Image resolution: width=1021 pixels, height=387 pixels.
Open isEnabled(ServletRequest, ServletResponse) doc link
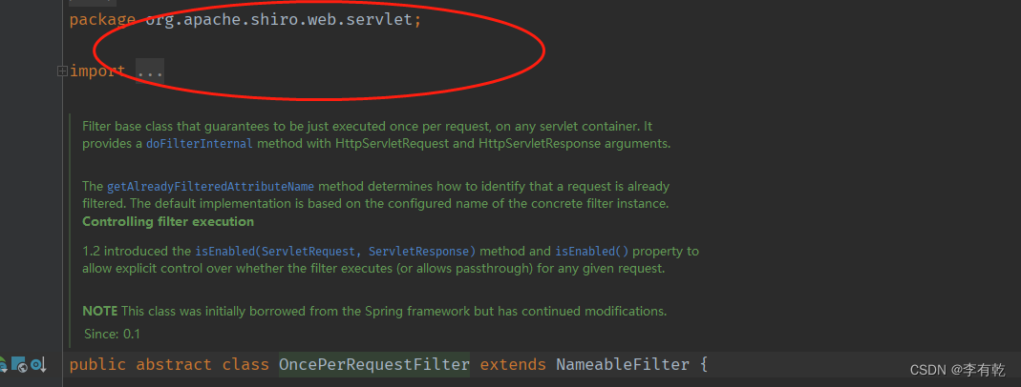pos(335,252)
